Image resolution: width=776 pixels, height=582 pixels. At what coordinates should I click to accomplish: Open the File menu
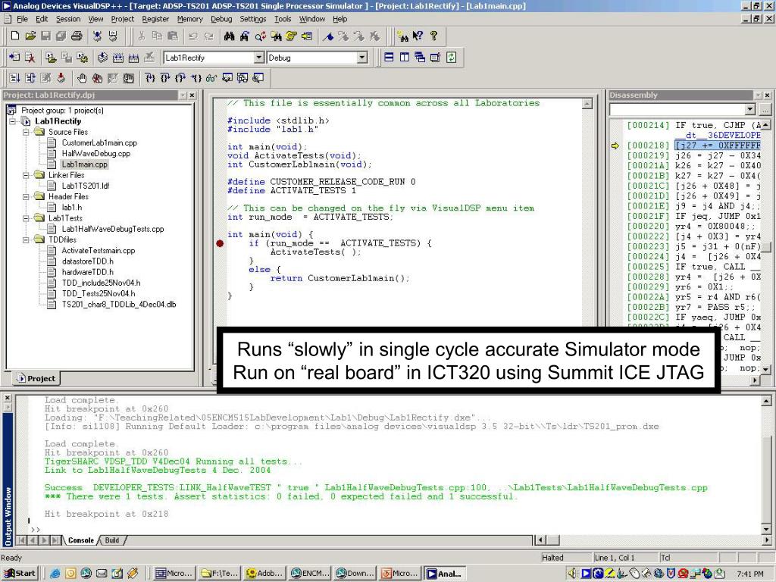22,19
